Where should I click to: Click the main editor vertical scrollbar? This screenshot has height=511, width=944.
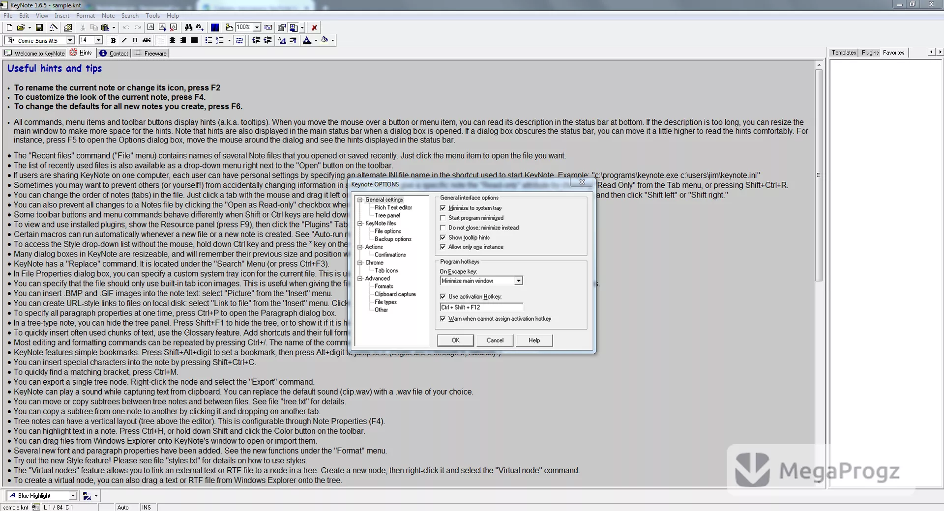click(819, 273)
